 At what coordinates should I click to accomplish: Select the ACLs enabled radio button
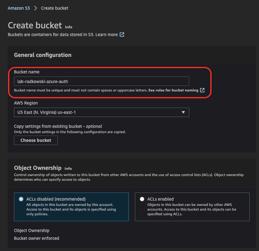[x=142, y=199]
